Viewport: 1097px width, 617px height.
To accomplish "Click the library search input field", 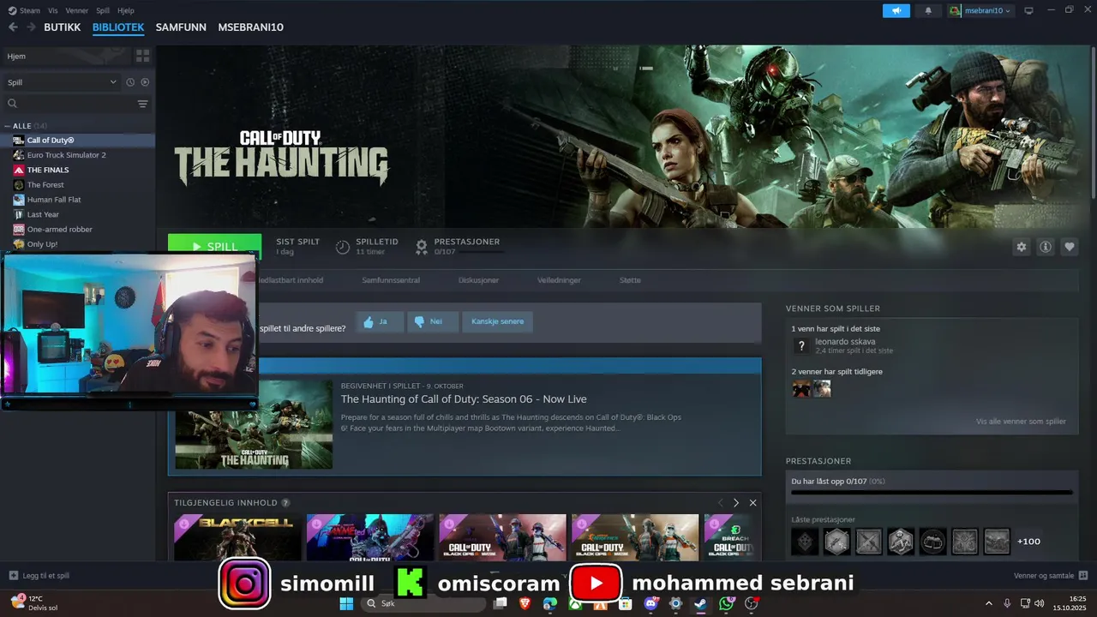I will coord(77,104).
